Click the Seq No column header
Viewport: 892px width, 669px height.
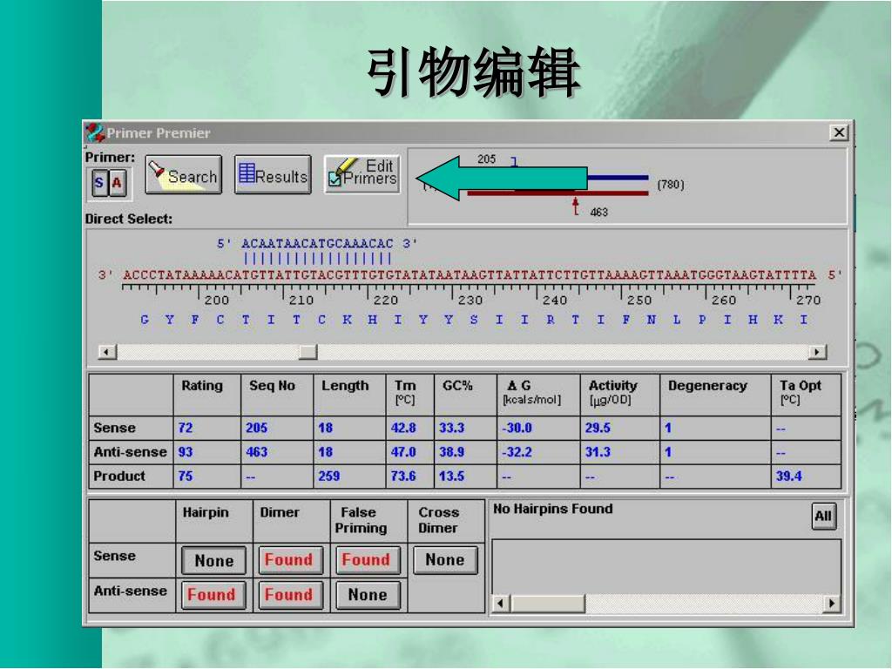click(x=272, y=386)
